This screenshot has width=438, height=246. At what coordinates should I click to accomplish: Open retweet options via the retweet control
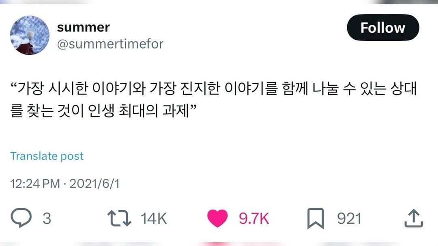click(119, 217)
